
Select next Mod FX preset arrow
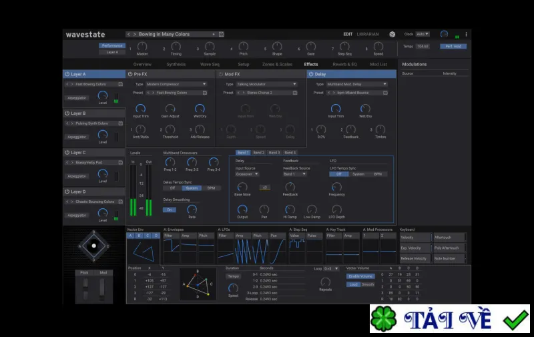point(244,93)
